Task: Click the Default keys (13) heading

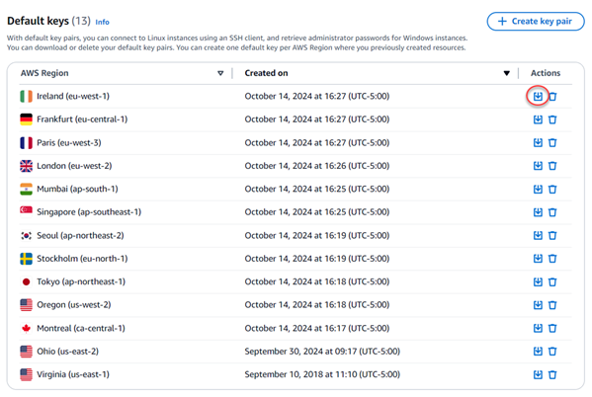Action: 48,21
